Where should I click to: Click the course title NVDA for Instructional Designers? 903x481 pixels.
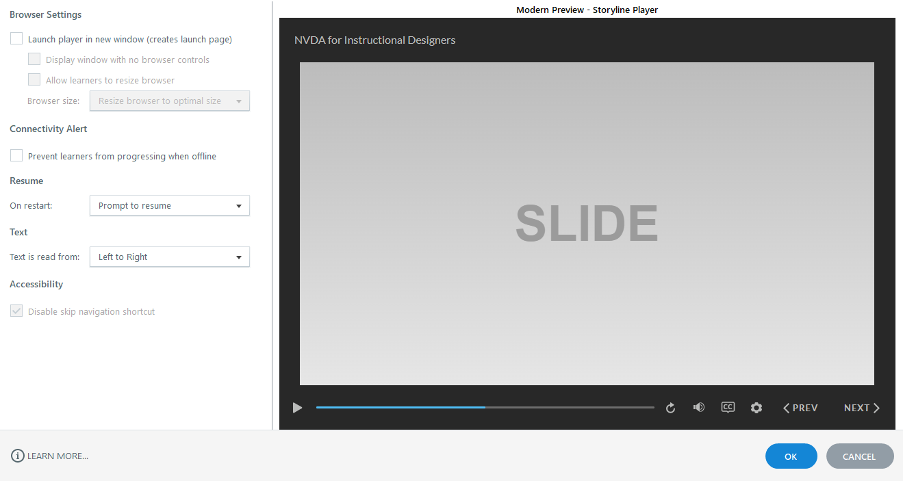(375, 40)
